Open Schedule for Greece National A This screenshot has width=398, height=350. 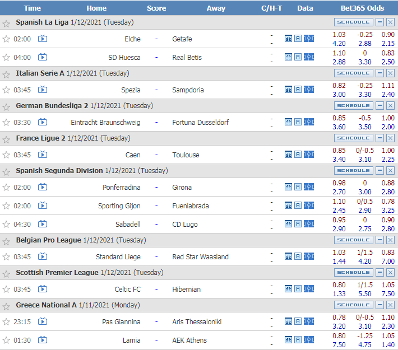(354, 305)
